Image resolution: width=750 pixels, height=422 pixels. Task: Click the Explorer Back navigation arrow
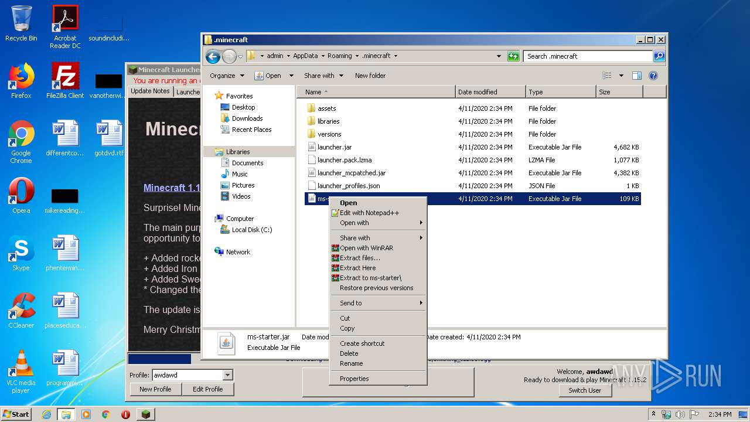point(213,56)
